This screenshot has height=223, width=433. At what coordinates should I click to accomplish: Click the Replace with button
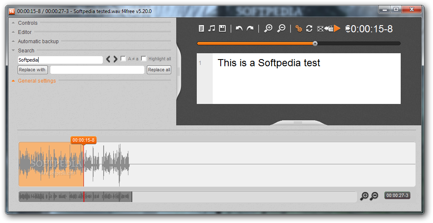(33, 70)
